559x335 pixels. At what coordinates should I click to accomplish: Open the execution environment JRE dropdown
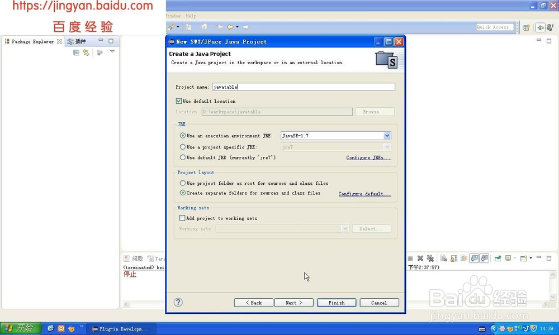pos(388,136)
